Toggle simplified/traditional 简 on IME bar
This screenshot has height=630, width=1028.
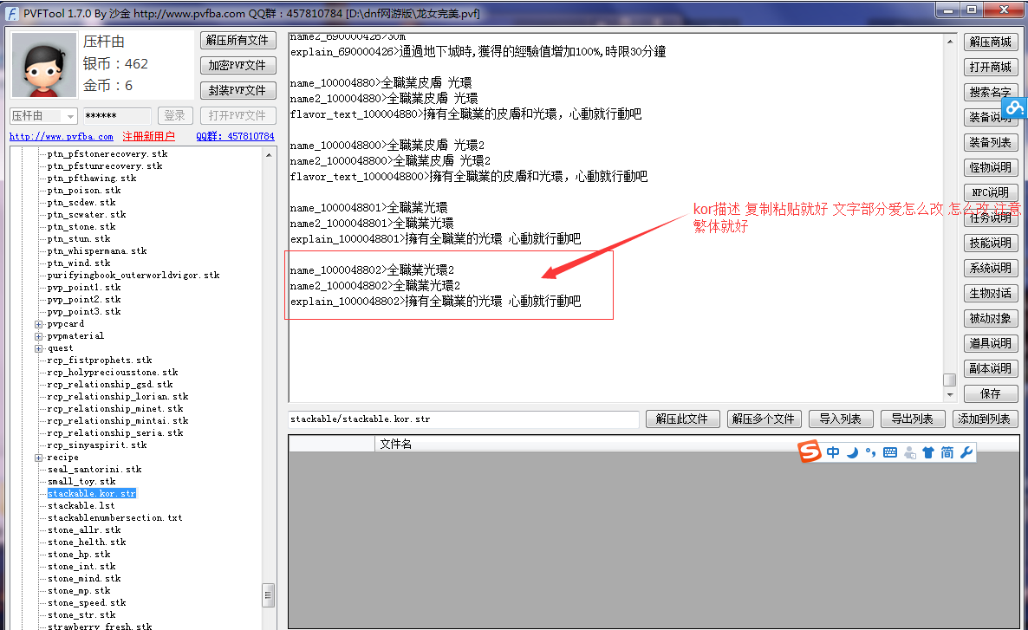[947, 452]
